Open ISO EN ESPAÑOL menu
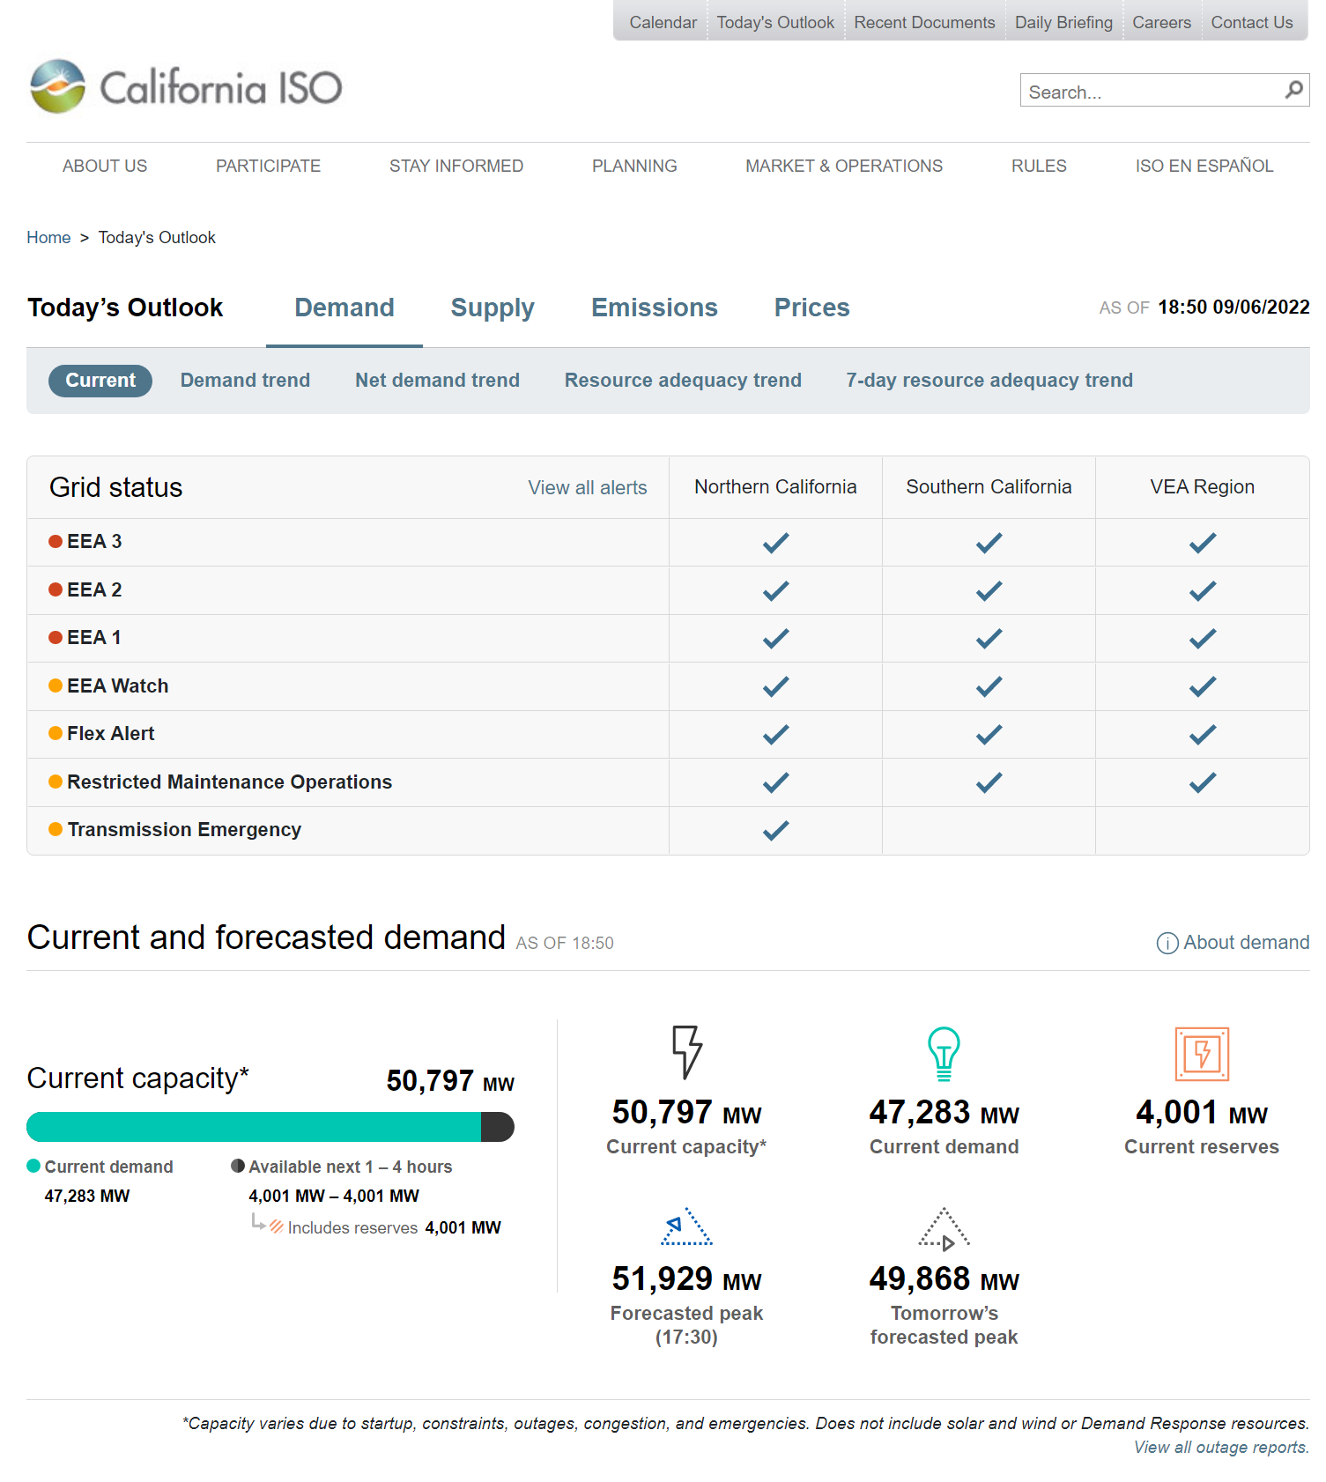The image size is (1326, 1482). (x=1204, y=166)
